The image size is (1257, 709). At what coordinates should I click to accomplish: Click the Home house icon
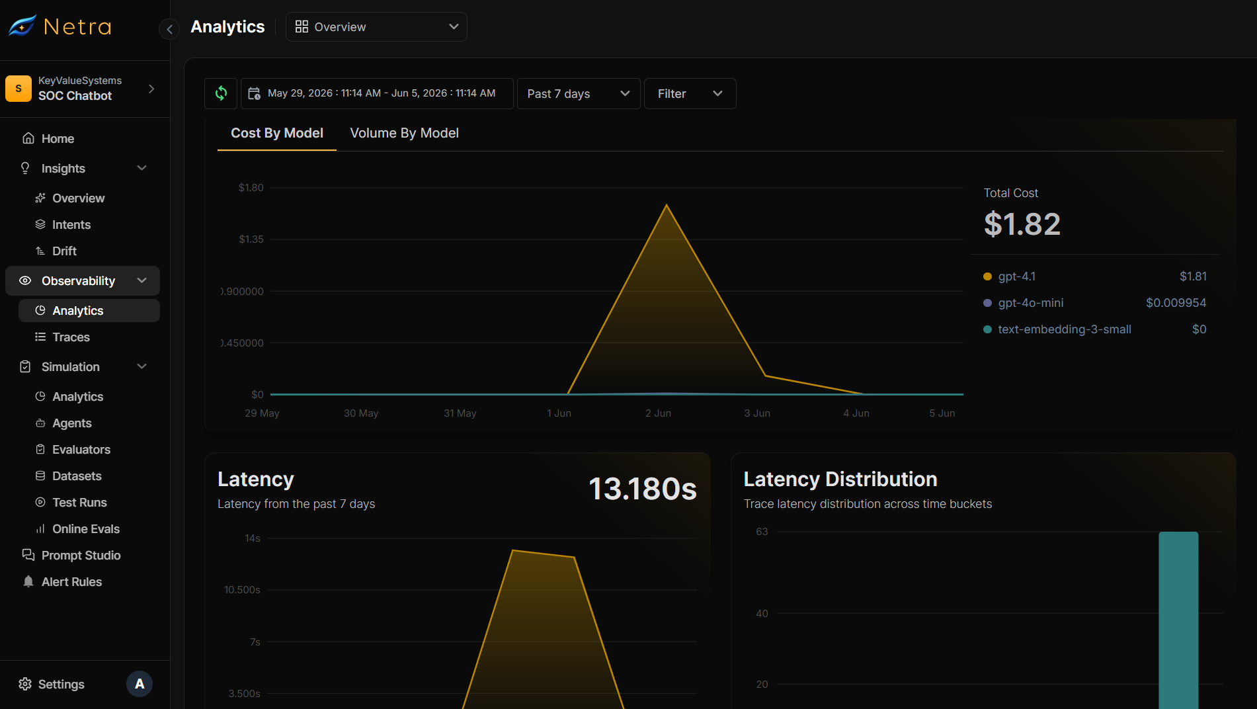point(28,138)
